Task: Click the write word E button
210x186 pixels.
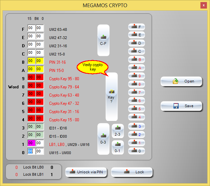Action: (x=137, y=35)
